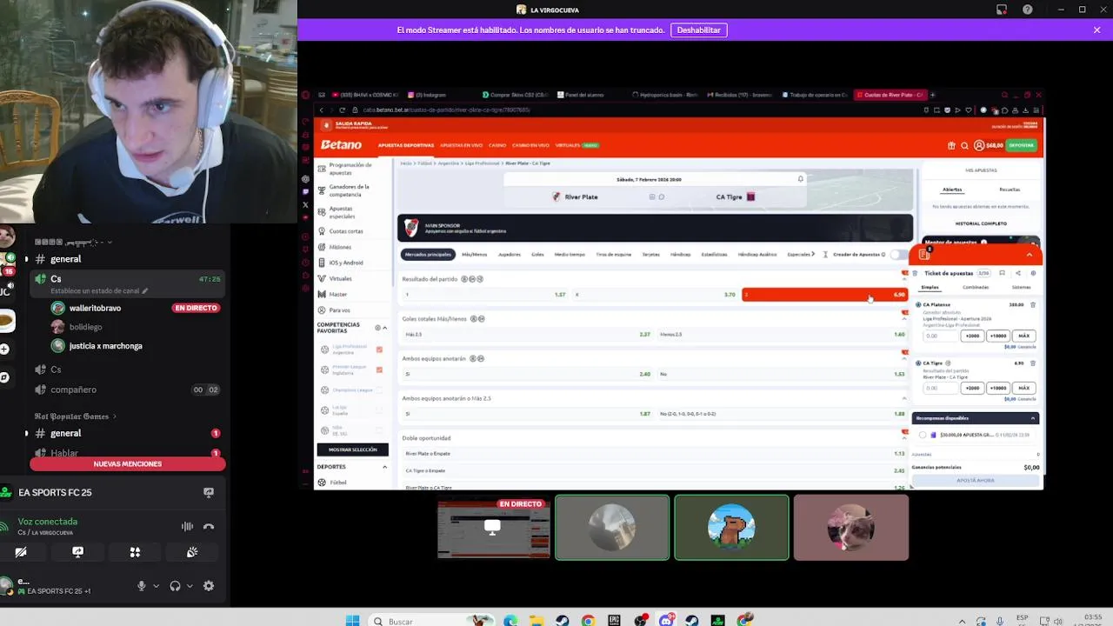The height and width of the screenshot is (626, 1113).
Task: Stream the EA SPORTS FC 25 game
Action: 209,492
